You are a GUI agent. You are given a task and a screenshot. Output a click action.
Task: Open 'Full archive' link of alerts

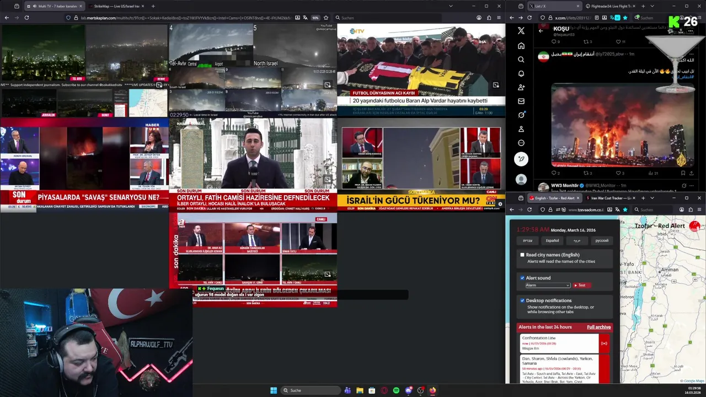(598, 327)
